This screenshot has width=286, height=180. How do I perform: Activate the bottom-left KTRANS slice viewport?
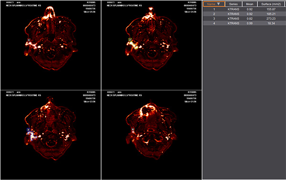51,135
